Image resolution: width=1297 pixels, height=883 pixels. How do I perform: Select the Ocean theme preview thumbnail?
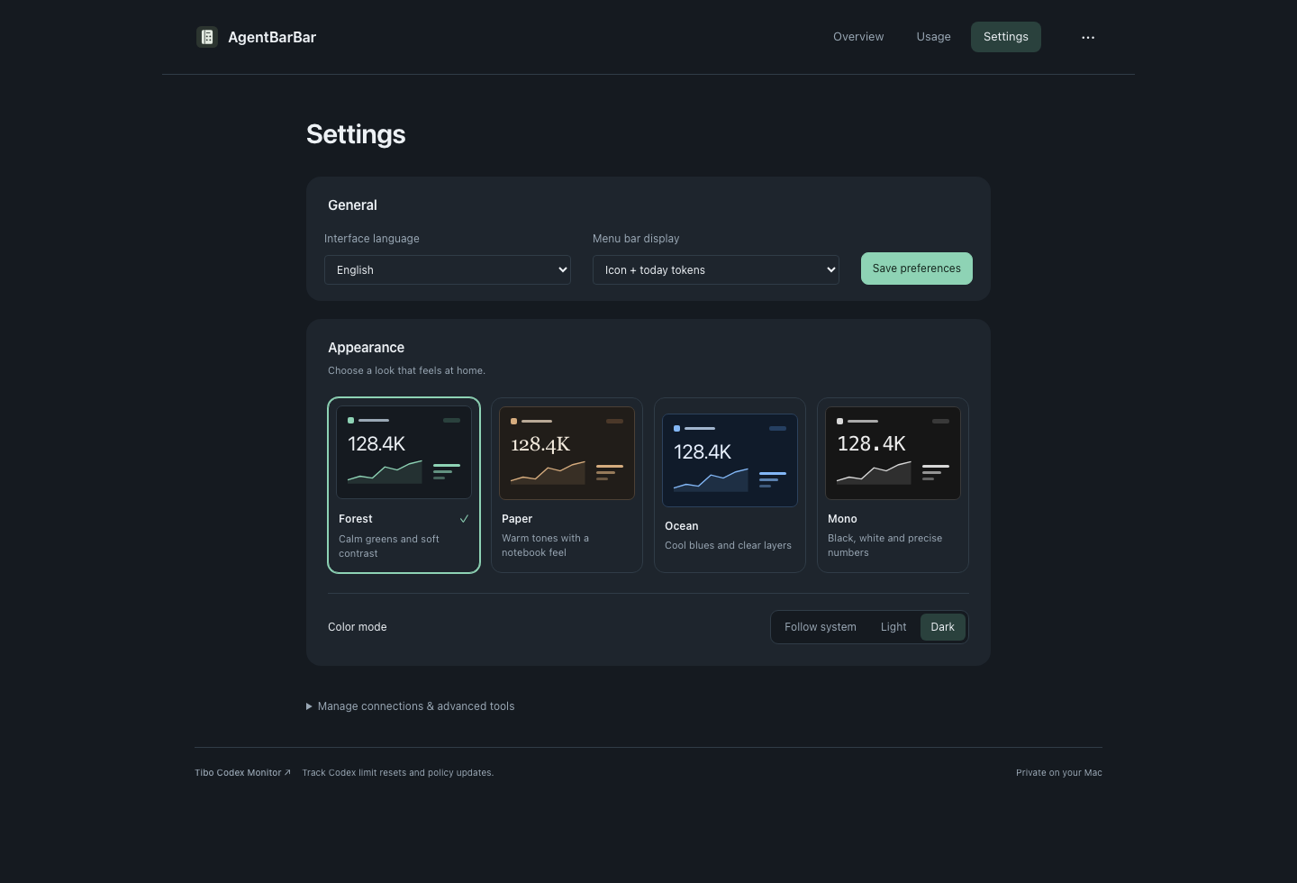(x=730, y=460)
